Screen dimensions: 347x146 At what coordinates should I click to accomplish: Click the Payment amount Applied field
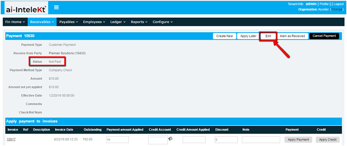118,139
